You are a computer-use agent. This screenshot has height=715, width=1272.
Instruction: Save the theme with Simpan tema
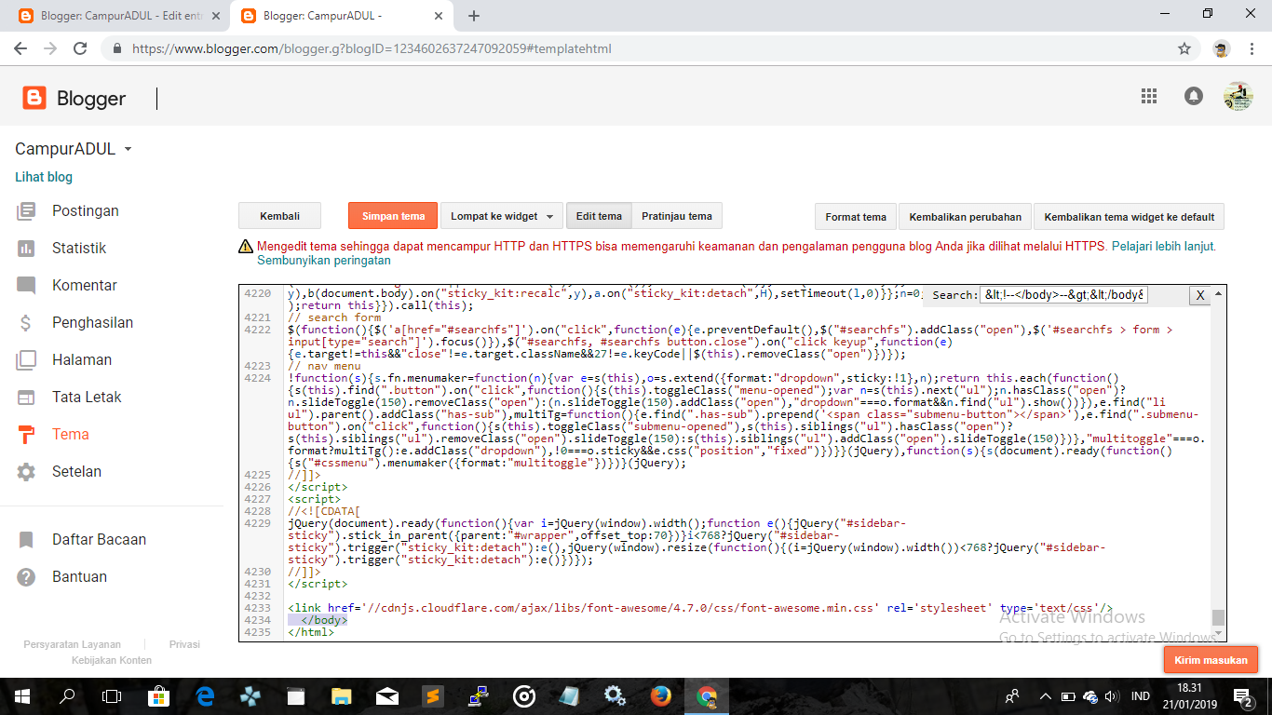pos(393,216)
